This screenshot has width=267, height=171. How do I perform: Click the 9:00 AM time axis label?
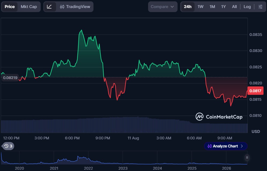point(225,138)
